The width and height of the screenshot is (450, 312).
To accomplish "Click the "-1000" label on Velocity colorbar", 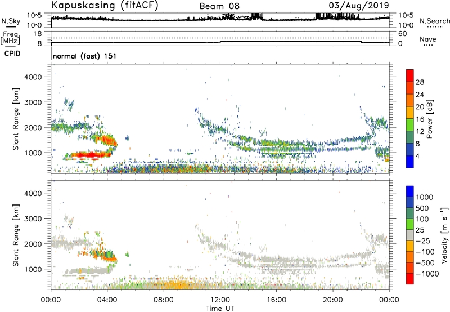I will click(x=427, y=274).
